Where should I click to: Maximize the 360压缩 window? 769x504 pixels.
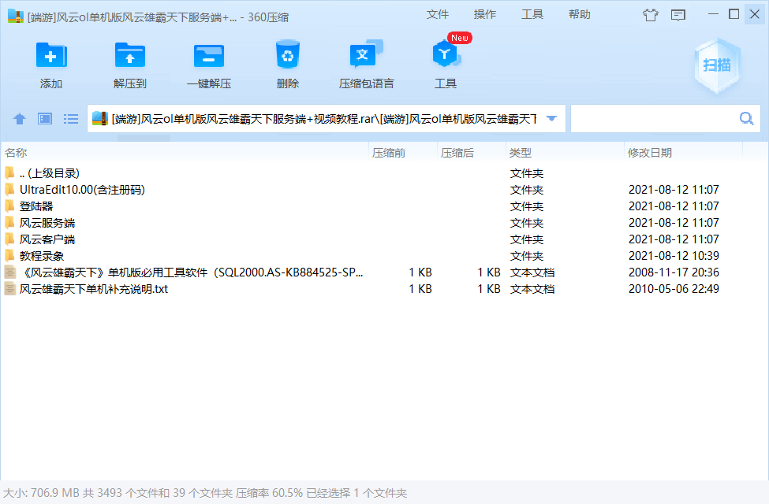click(x=734, y=14)
